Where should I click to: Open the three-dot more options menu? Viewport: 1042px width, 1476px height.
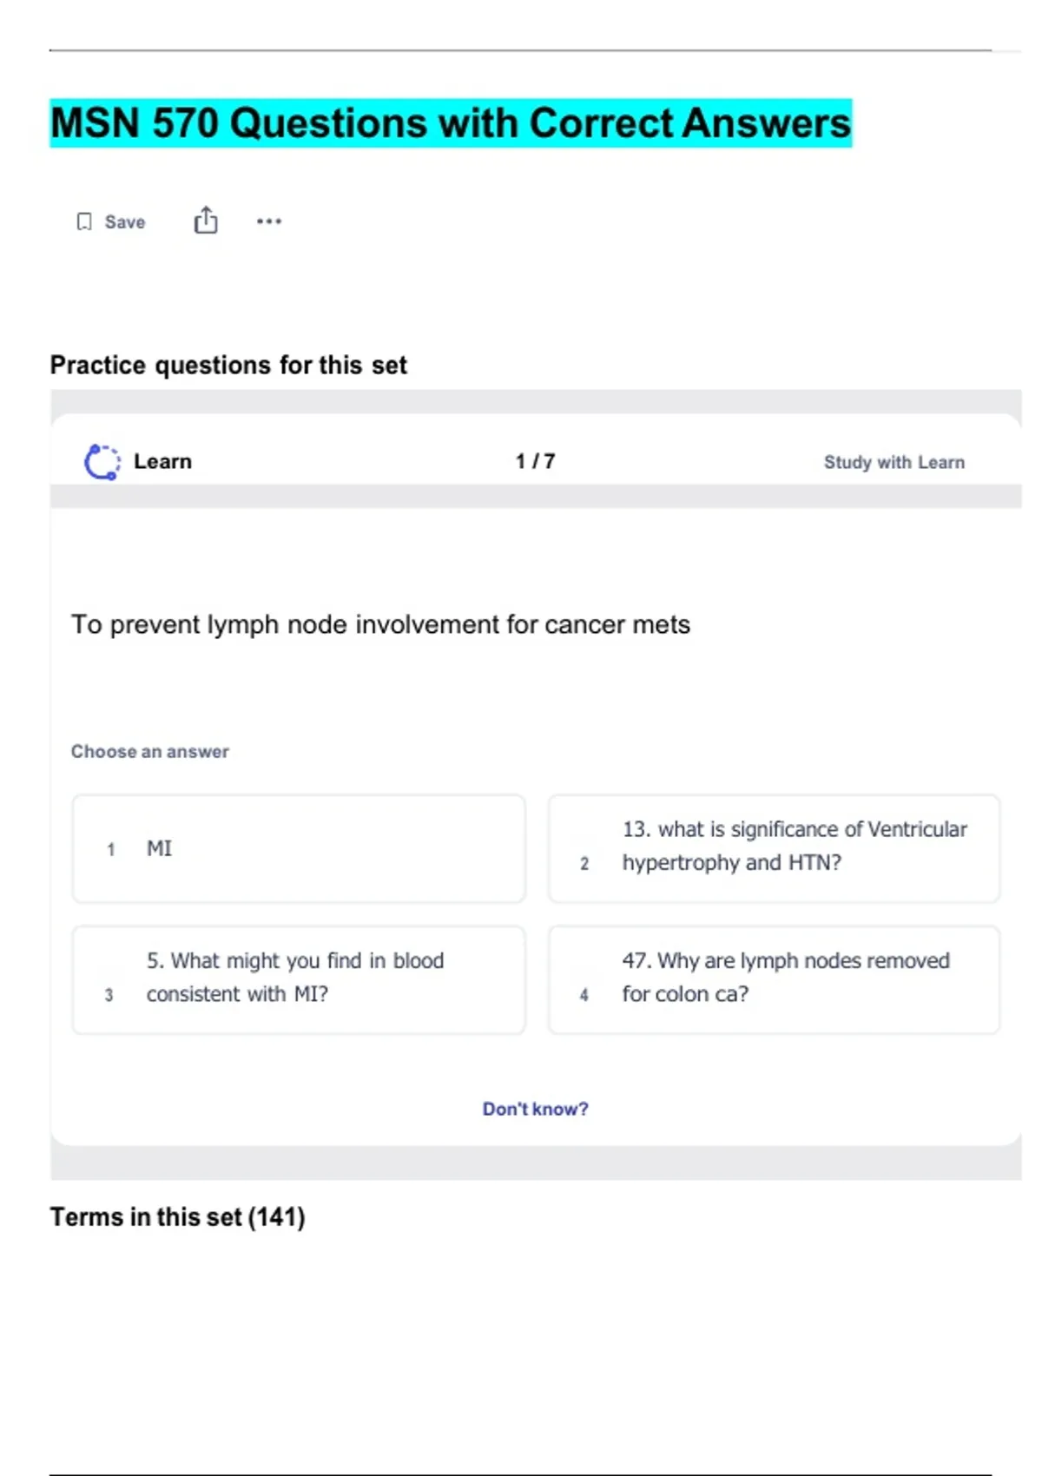pyautogui.click(x=269, y=221)
